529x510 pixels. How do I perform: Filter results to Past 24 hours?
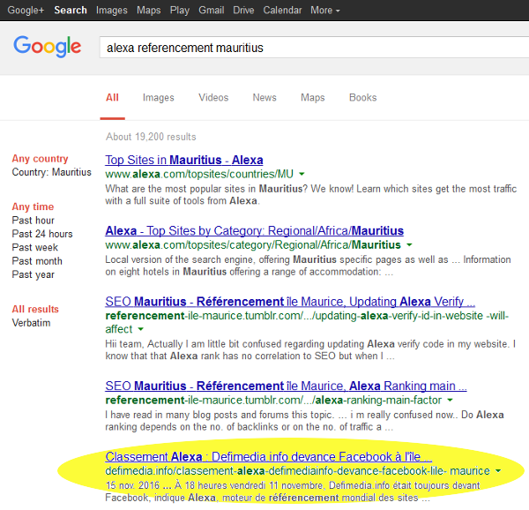click(42, 234)
